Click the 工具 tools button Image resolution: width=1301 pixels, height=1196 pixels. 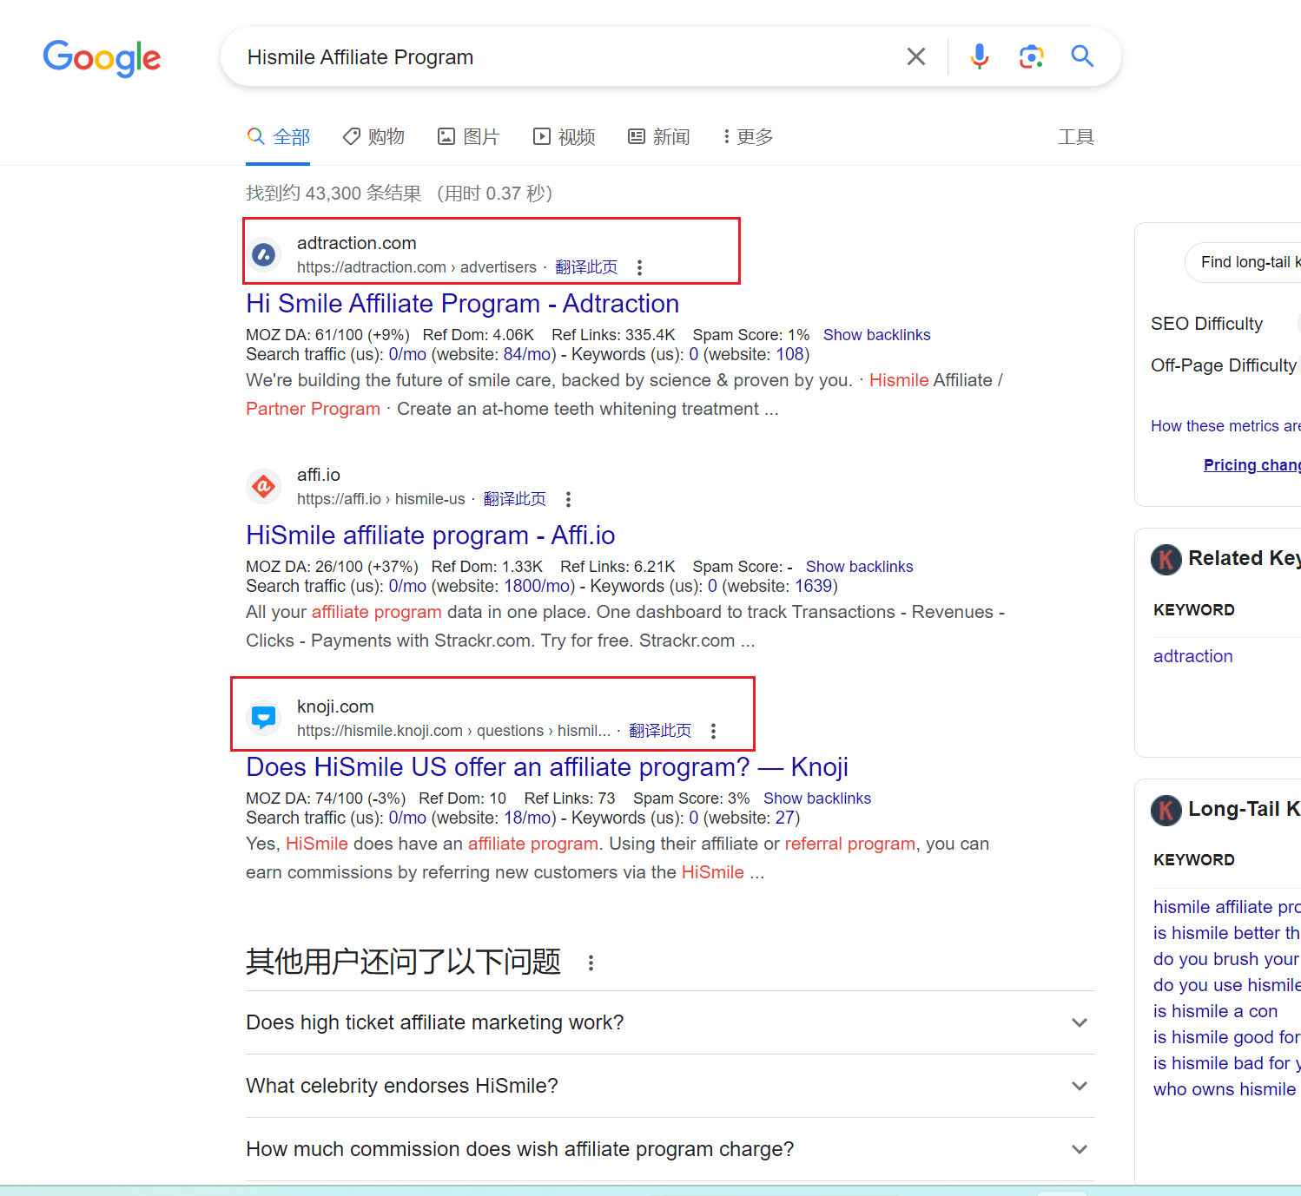pos(1075,137)
